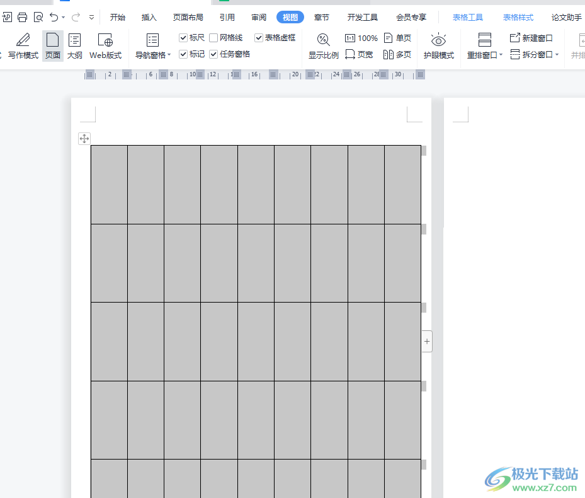Screen dimensions: 585x498
Task: Select the 视图 View tab
Action: pyautogui.click(x=290, y=17)
